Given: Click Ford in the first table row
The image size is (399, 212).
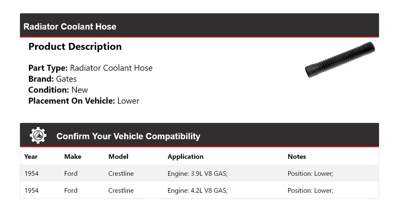Looking at the screenshot, I should pos(71,173).
